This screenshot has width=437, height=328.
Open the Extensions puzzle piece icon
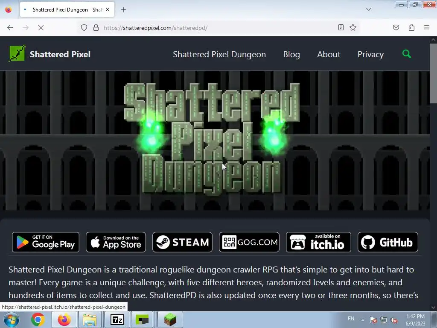pos(411,27)
